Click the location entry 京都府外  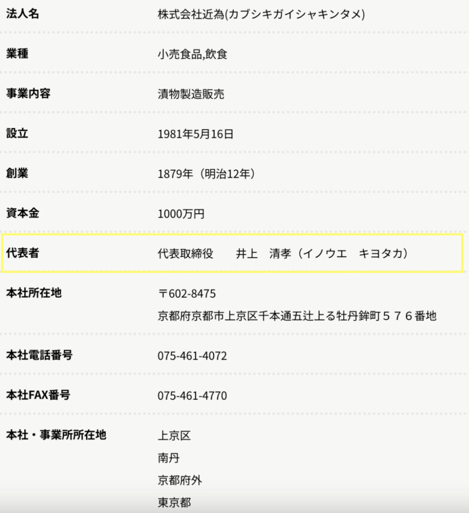(180, 481)
